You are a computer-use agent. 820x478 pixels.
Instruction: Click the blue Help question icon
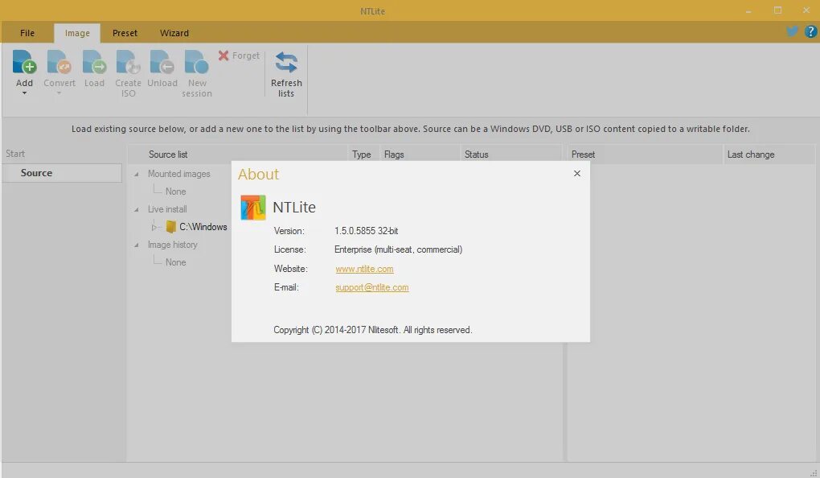pyautogui.click(x=810, y=31)
